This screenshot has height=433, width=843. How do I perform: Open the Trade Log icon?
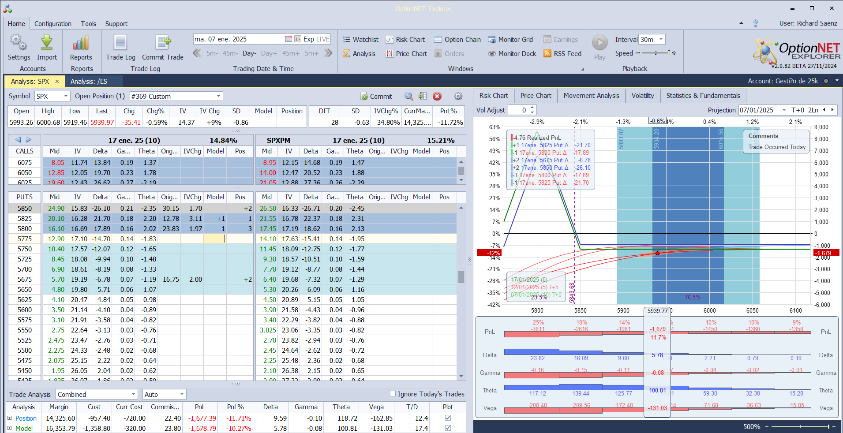click(x=120, y=43)
